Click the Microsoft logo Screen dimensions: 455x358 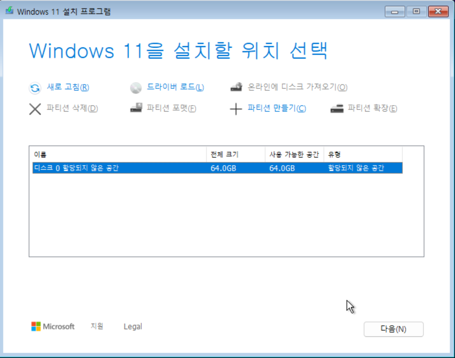(53, 326)
